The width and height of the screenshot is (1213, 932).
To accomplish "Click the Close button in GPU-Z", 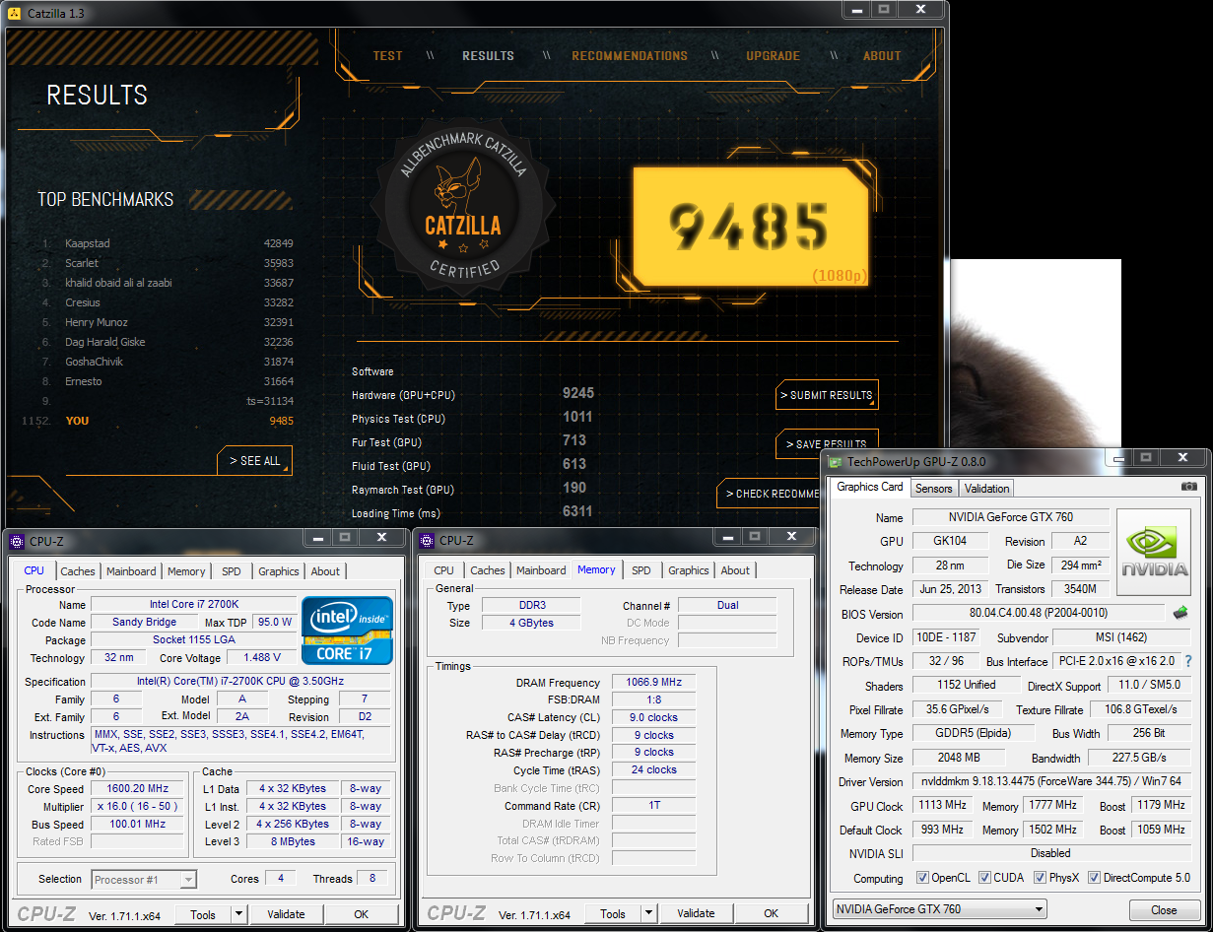I will (1164, 910).
